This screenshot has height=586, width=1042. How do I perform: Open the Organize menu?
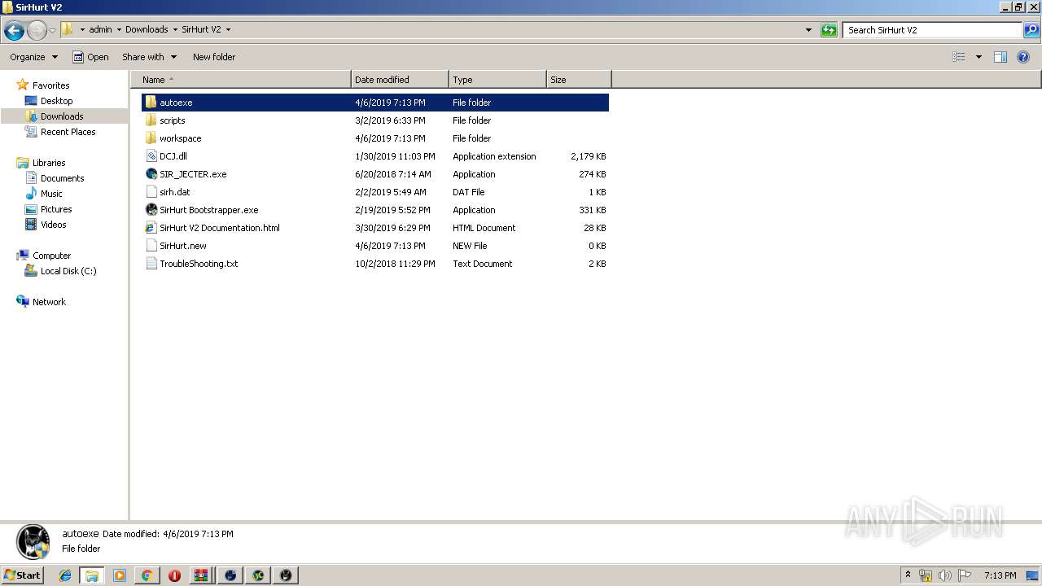pos(33,57)
